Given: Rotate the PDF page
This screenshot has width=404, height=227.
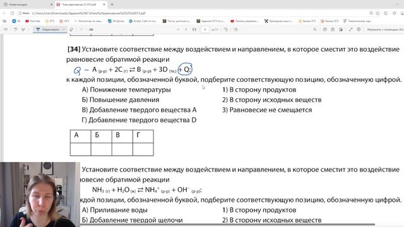Looking at the screenshot, I should [x=226, y=30].
